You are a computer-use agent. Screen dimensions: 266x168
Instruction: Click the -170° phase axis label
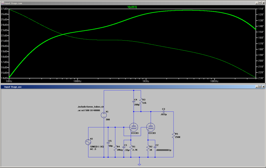[x=261, y=44]
